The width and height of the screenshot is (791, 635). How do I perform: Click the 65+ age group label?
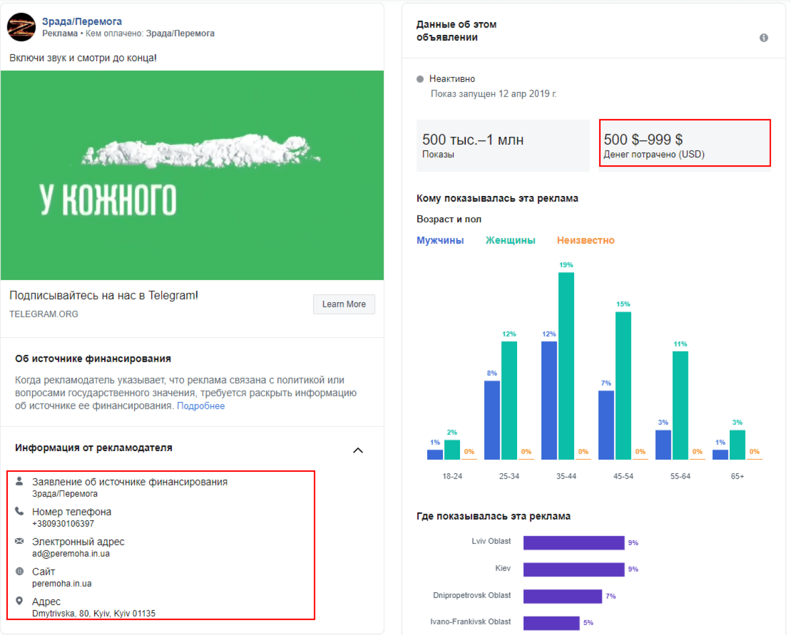737,476
